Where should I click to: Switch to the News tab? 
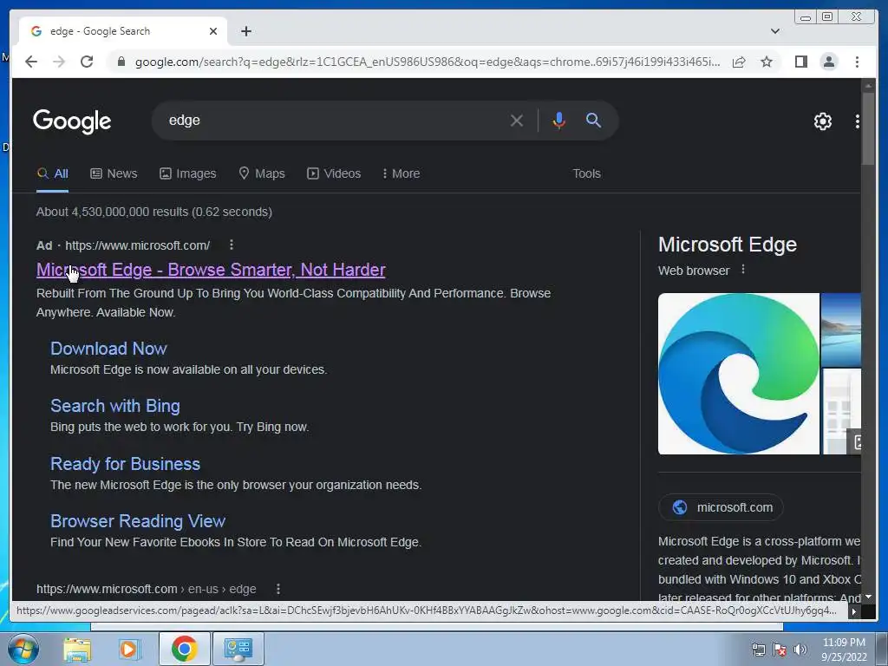click(x=114, y=173)
